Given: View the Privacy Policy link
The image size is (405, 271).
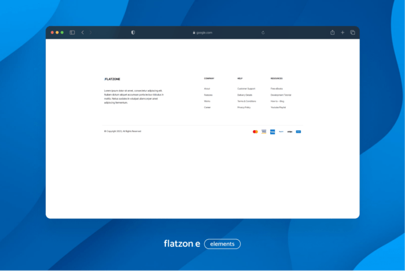Looking at the screenshot, I should 244,107.
